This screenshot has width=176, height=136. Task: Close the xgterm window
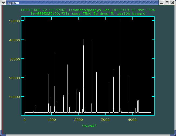point(172,3)
